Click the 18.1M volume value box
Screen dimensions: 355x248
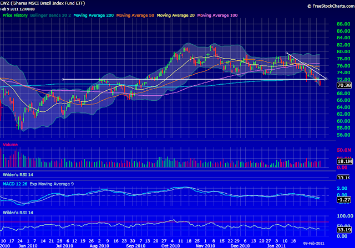pyautogui.click(x=344, y=161)
